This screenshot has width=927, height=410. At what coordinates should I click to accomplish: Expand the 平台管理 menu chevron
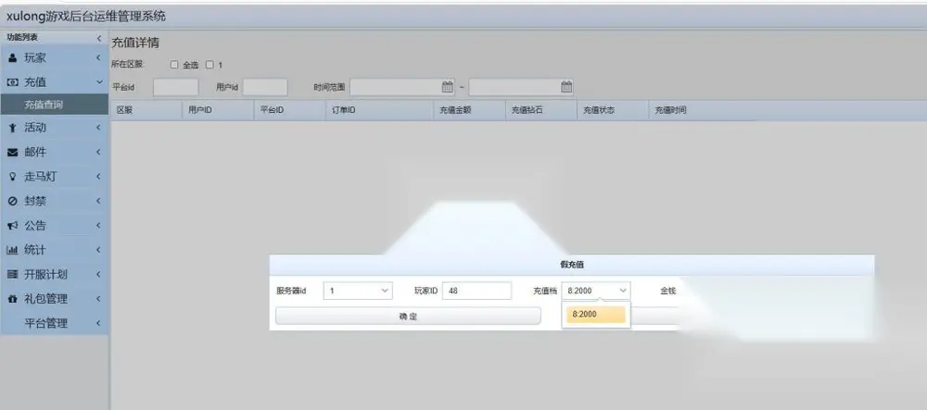coord(99,323)
